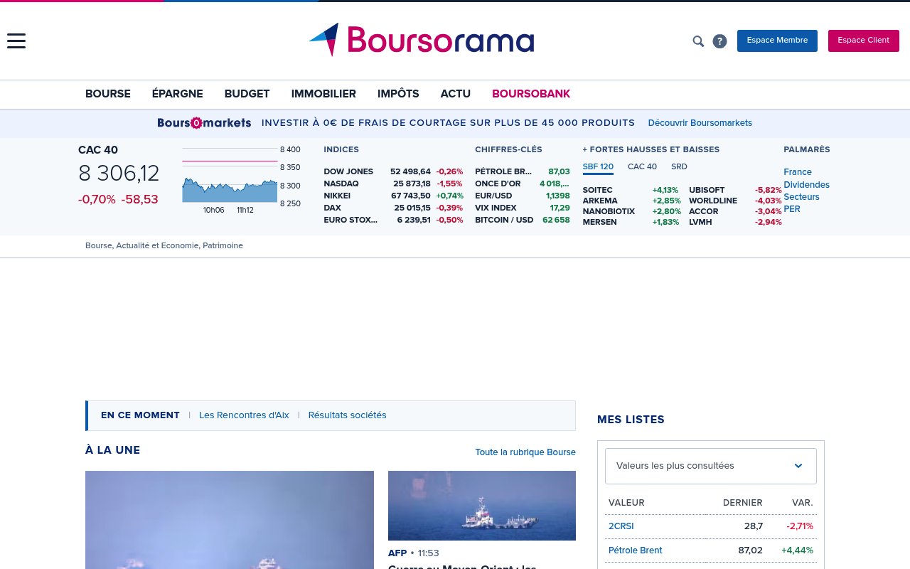Click the CAC 40 index title
The width and height of the screenshot is (910, 569).
click(x=98, y=150)
